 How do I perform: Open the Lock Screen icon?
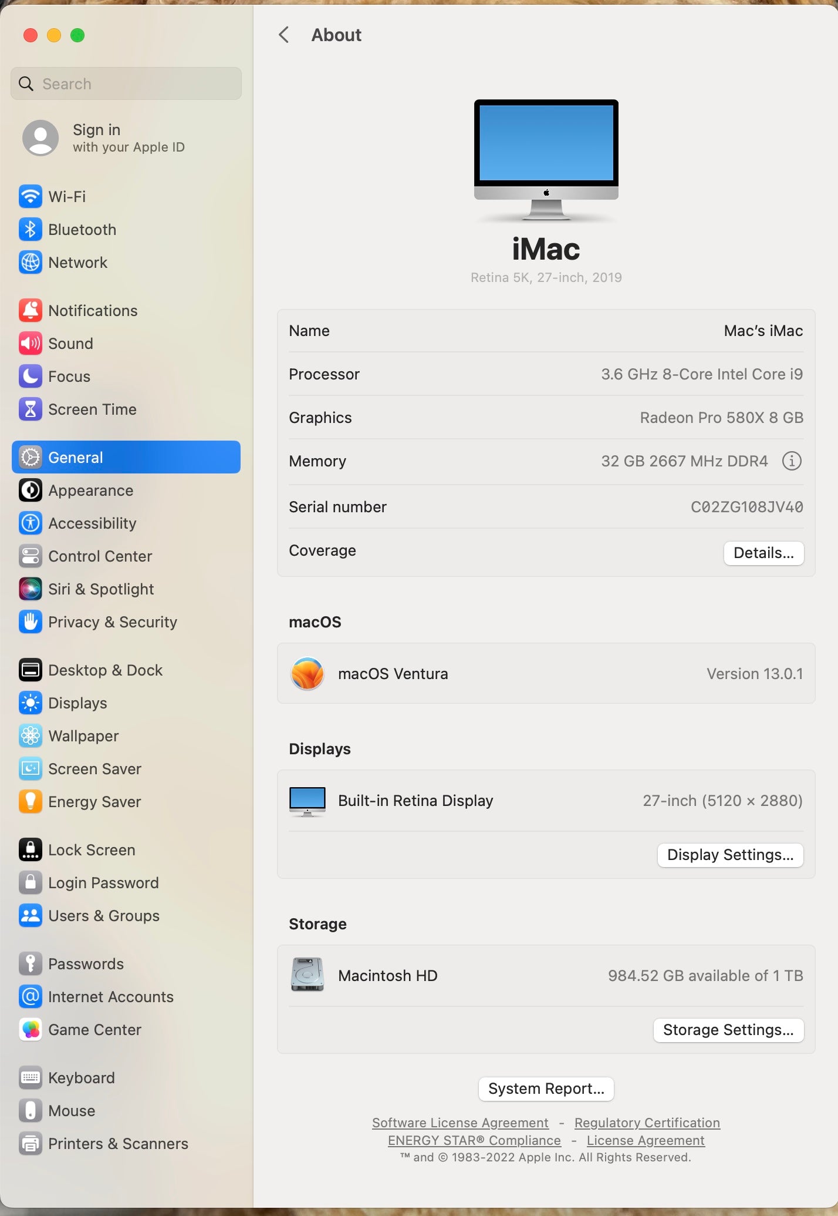click(31, 850)
